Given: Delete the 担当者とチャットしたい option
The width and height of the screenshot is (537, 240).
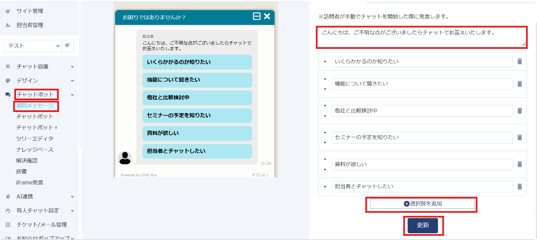Looking at the screenshot, I should click(x=519, y=187).
